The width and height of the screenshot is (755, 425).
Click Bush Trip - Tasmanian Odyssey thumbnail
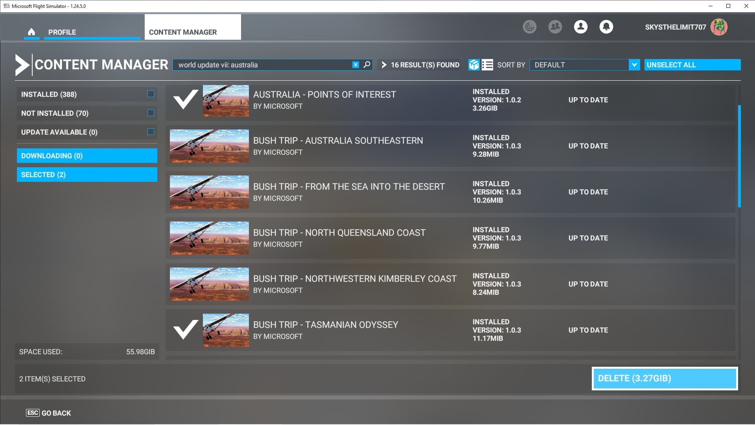(226, 330)
